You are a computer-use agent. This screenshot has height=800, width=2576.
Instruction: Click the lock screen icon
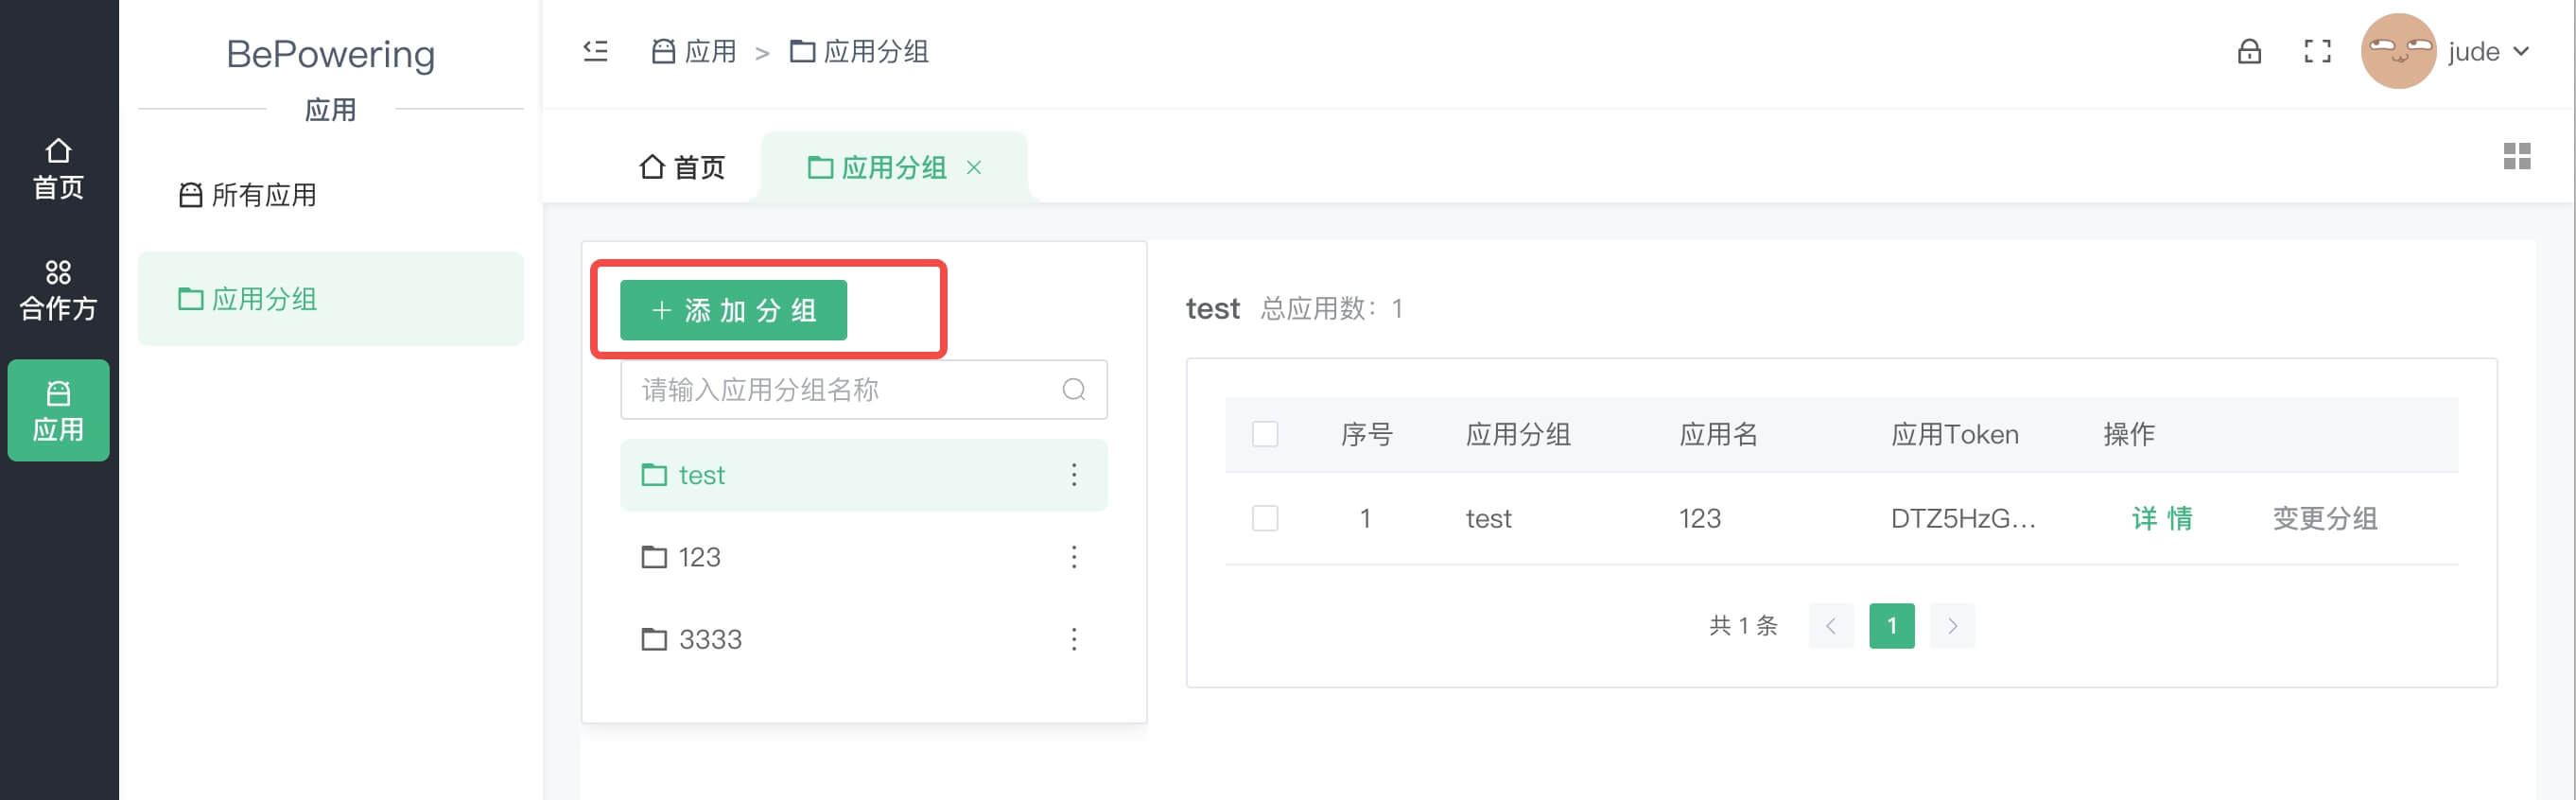pyautogui.click(x=2249, y=51)
